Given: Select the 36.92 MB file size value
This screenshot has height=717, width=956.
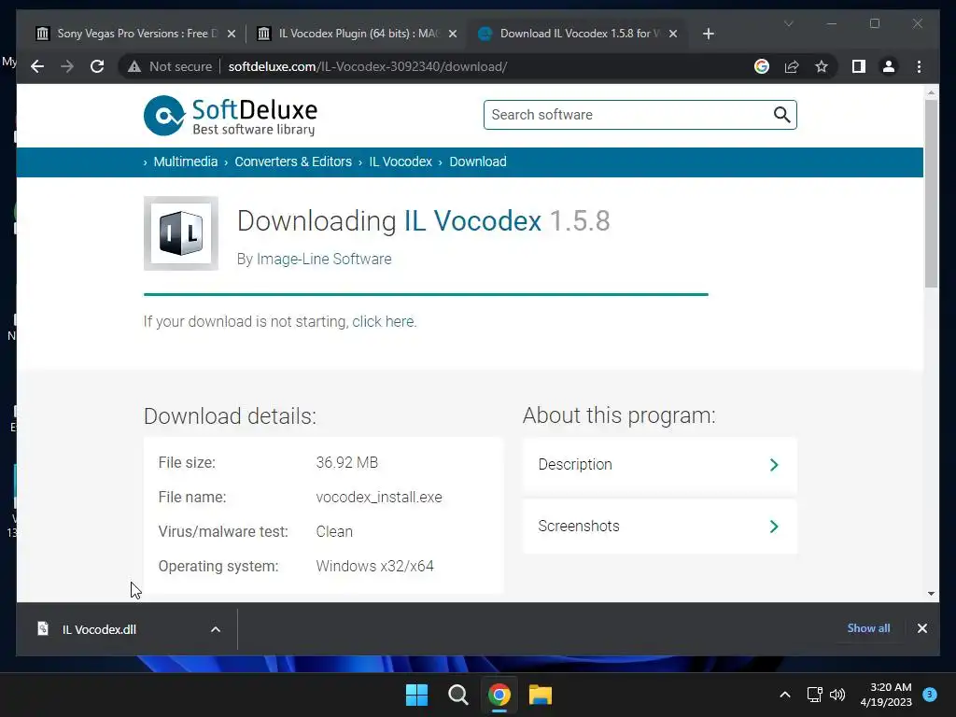Looking at the screenshot, I should click(x=347, y=462).
